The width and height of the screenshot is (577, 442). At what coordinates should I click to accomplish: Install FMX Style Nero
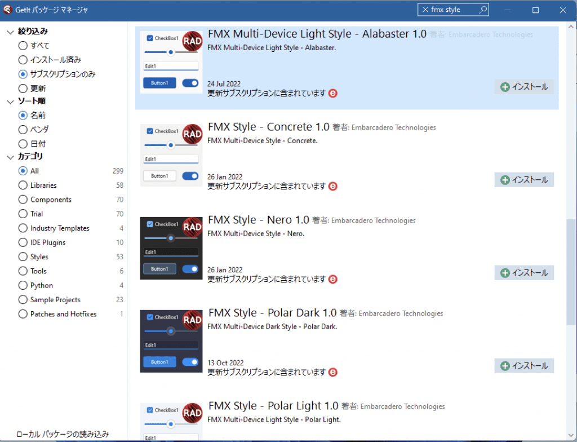pyautogui.click(x=524, y=273)
